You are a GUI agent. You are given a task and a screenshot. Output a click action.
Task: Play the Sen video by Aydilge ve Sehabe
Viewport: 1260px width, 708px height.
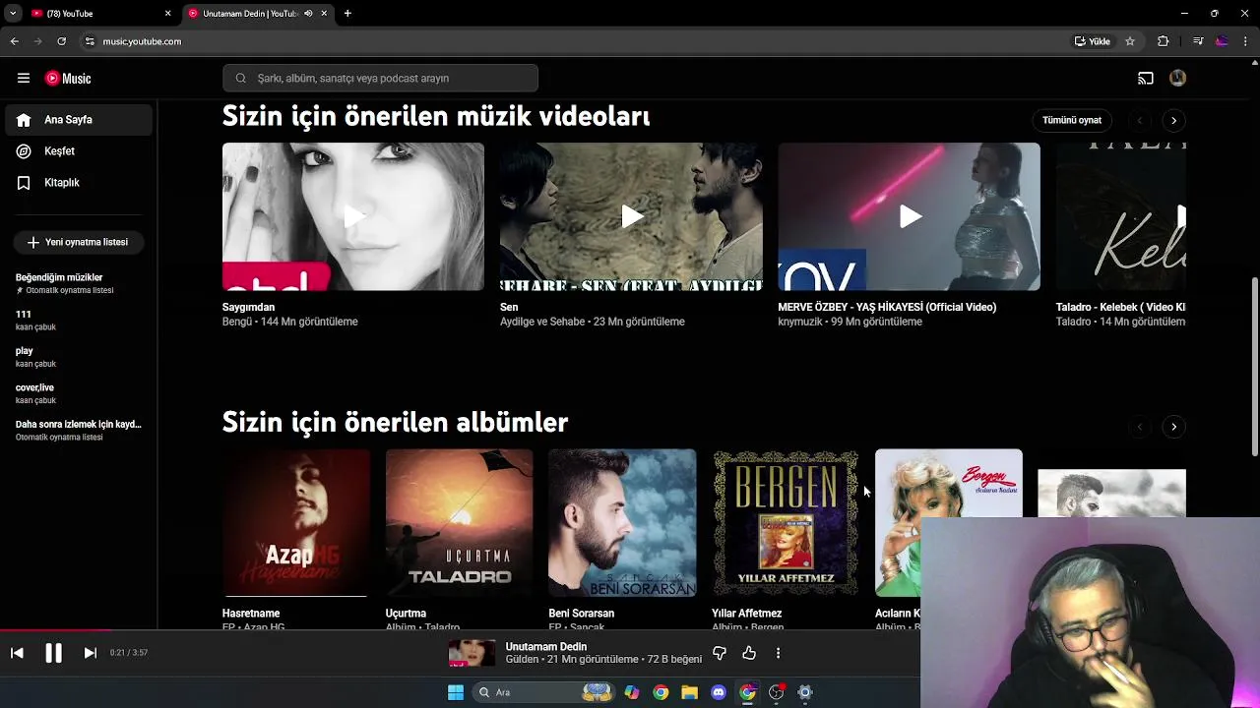click(631, 216)
